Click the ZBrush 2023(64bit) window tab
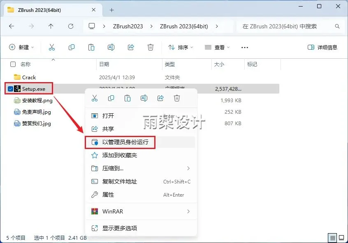The image size is (348, 243). point(53,10)
